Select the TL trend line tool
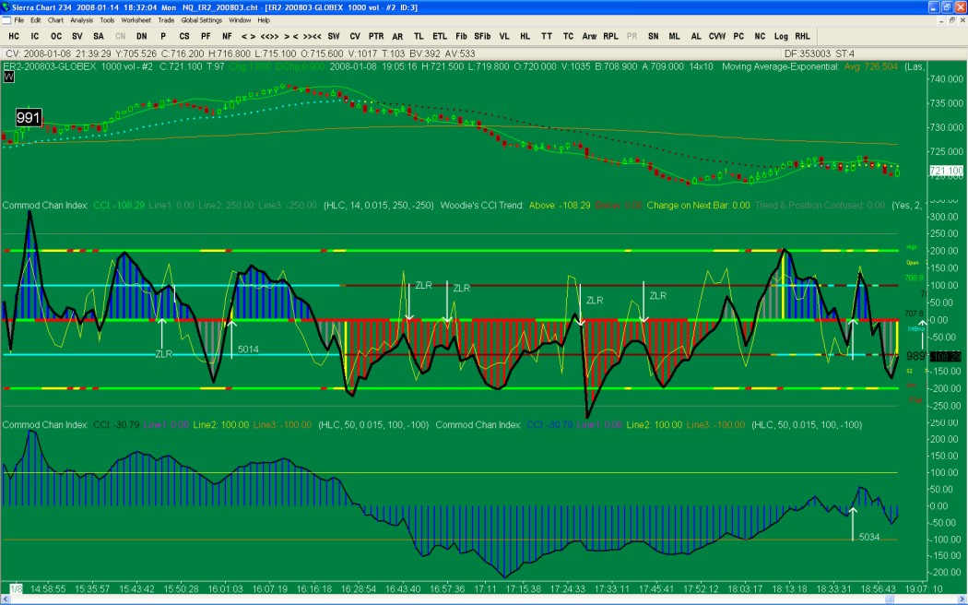This screenshot has width=968, height=605. 419,36
